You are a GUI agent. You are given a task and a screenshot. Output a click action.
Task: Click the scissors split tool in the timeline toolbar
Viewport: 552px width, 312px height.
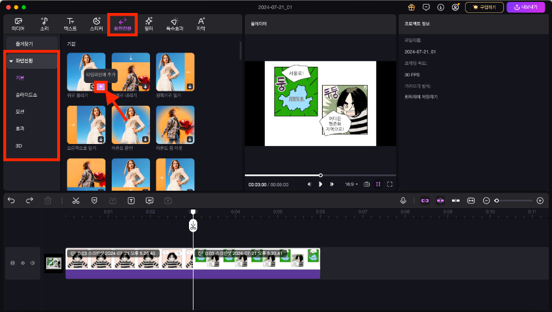[76, 201]
